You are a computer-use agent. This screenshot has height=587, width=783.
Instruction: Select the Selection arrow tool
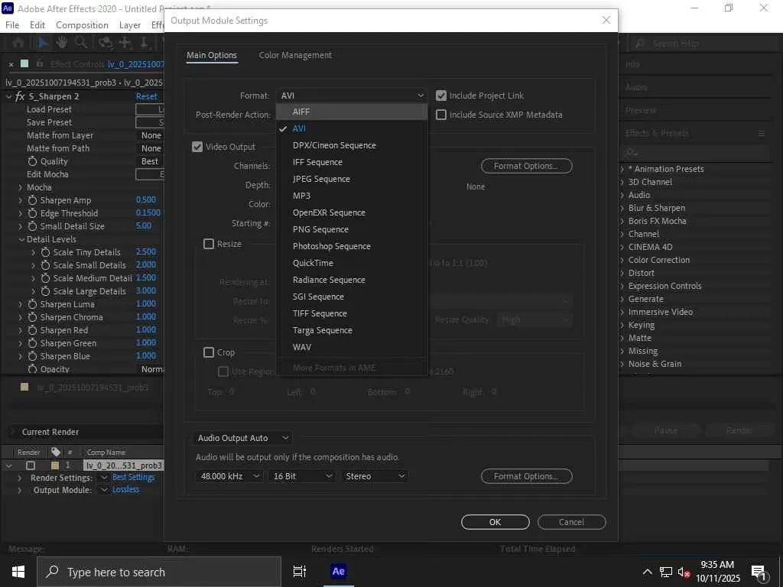pos(43,44)
